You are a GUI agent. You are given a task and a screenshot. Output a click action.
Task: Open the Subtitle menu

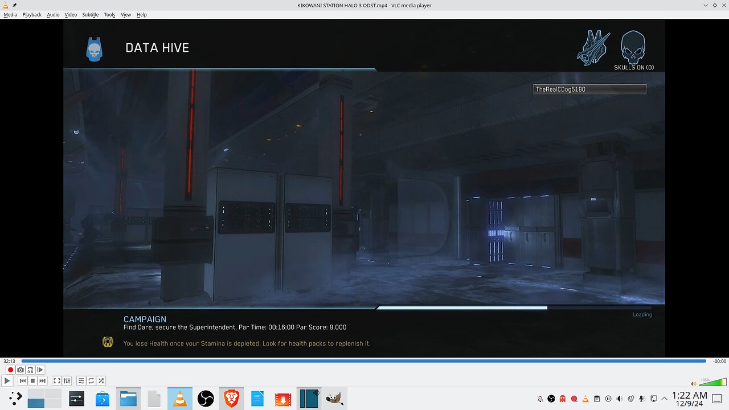coord(90,14)
